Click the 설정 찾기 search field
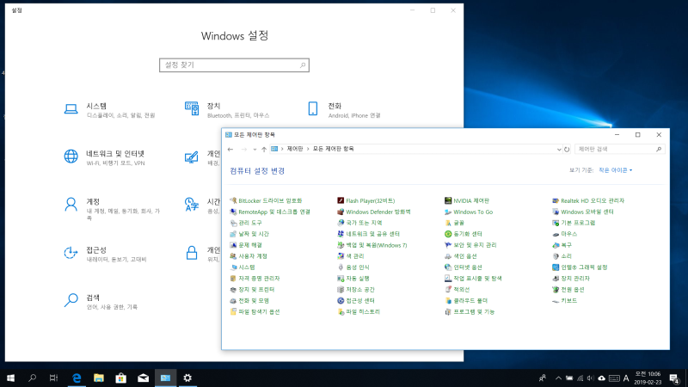Screen dimensions: 688x387 point(234,65)
